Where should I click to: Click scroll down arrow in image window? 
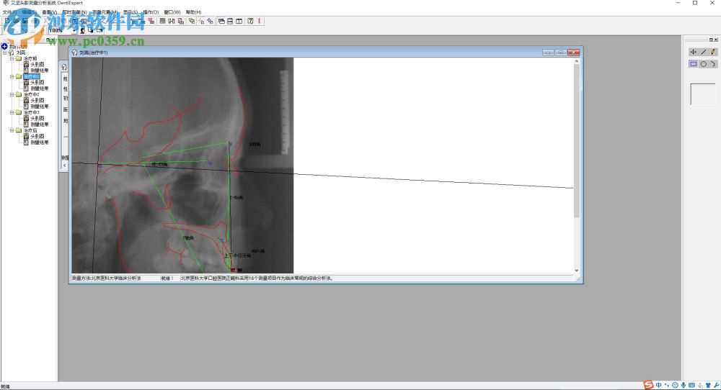click(x=577, y=271)
